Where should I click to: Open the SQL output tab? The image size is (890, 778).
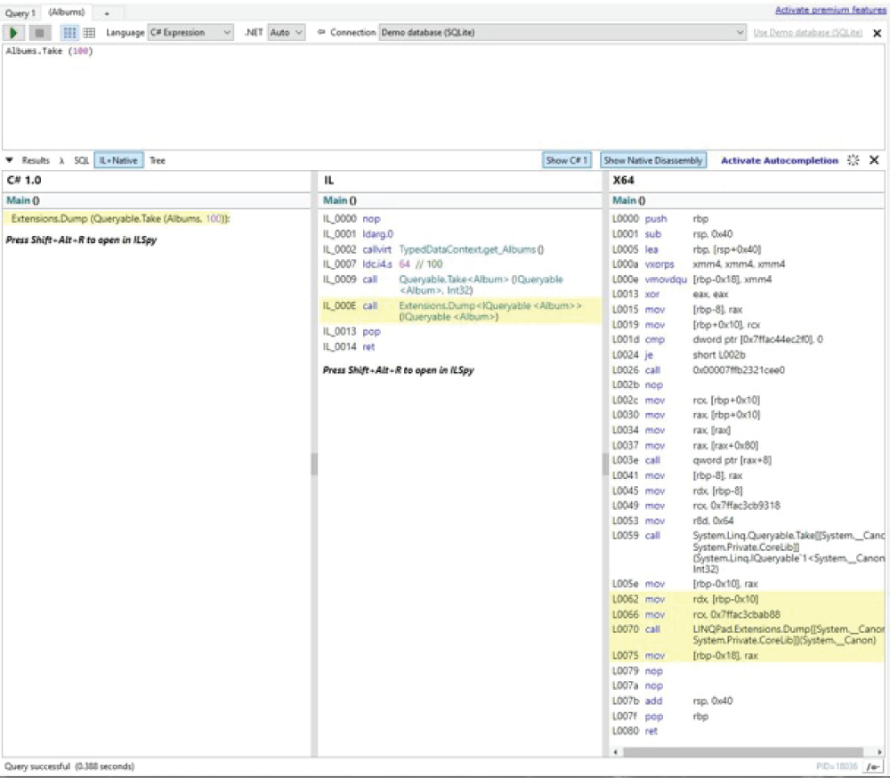82,161
